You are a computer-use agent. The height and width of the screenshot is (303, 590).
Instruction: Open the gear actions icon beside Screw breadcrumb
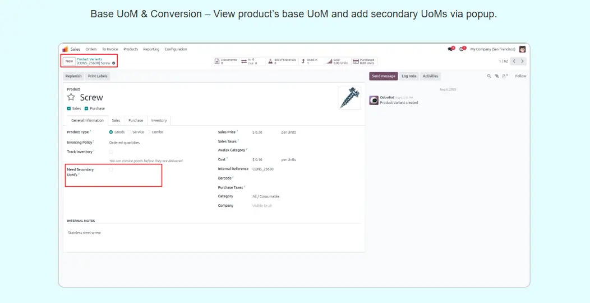tap(113, 63)
